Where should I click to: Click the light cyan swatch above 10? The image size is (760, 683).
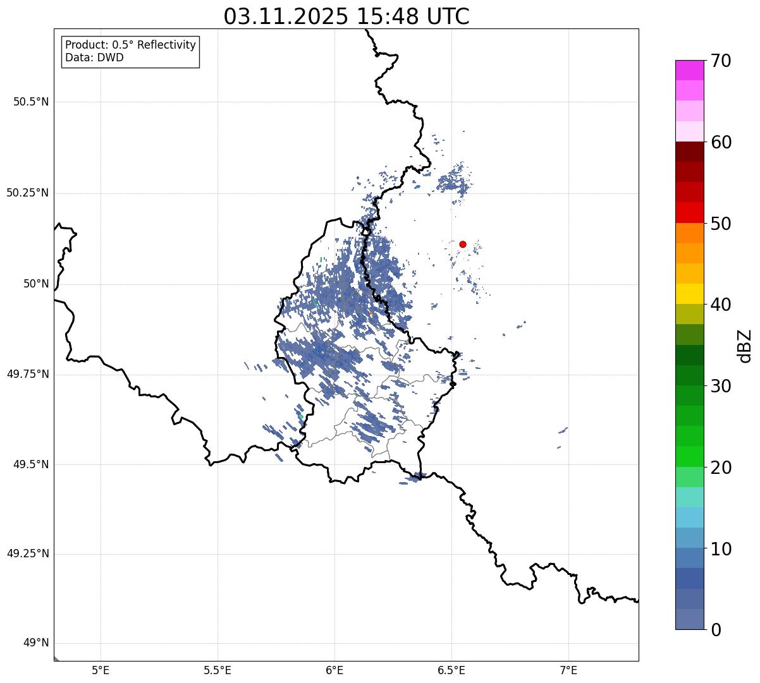(690, 517)
